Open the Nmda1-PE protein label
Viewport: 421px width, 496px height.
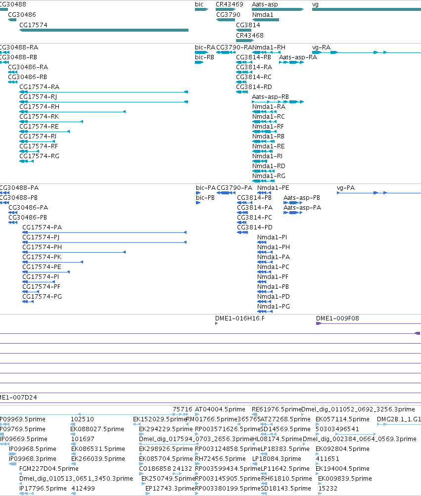pos(273,188)
